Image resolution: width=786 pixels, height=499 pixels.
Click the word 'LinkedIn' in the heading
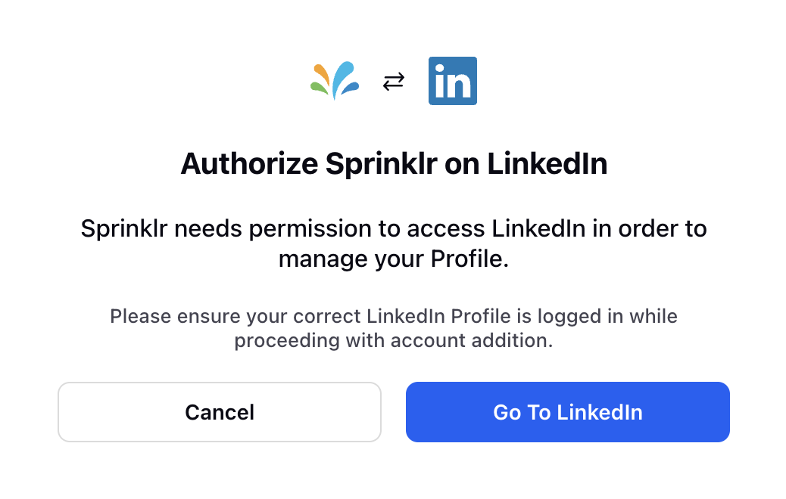click(x=547, y=163)
